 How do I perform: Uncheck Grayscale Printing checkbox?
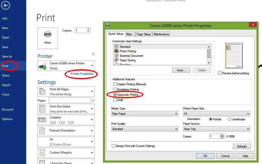click(x=115, y=95)
